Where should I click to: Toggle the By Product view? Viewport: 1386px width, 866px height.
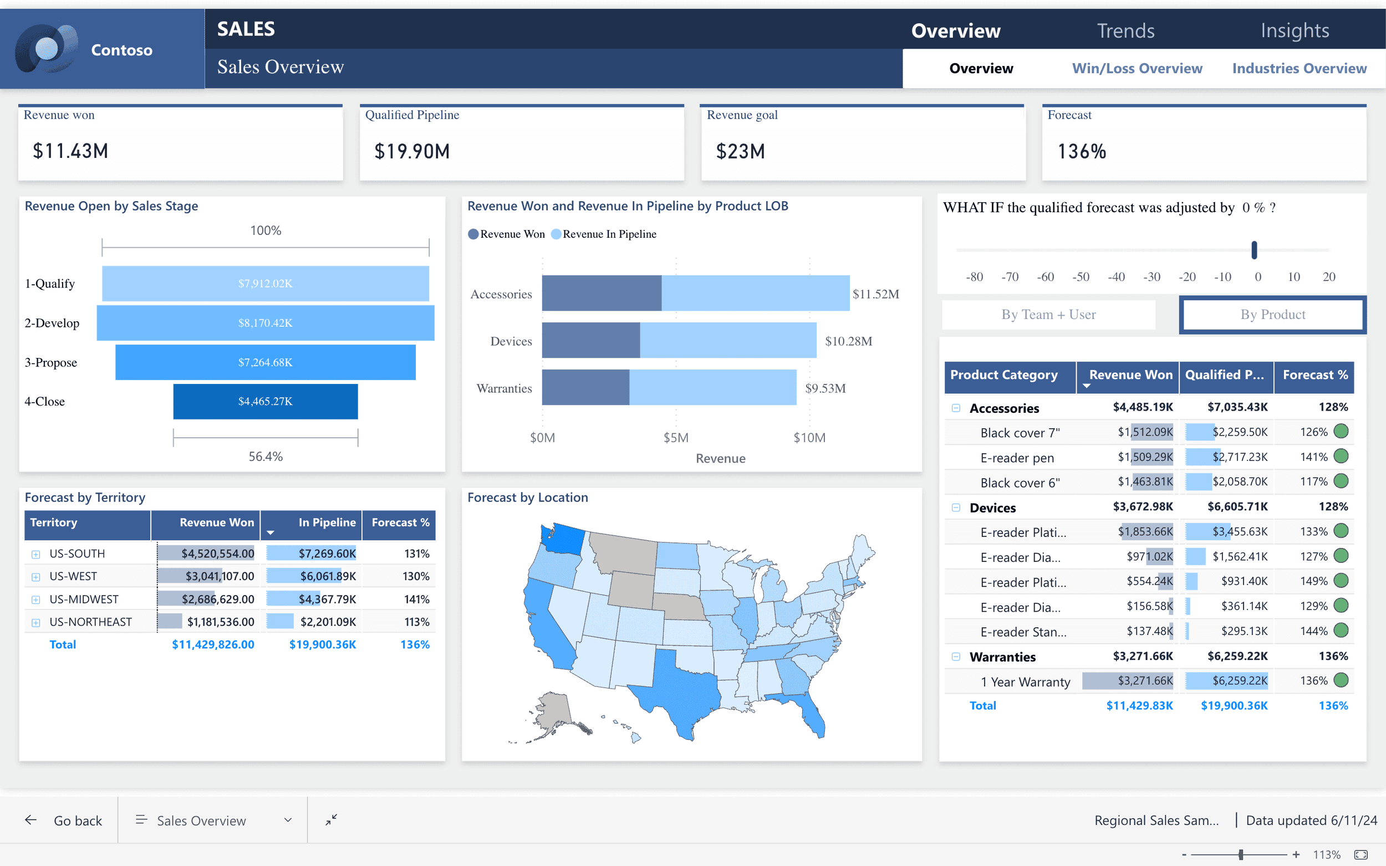click(1272, 315)
